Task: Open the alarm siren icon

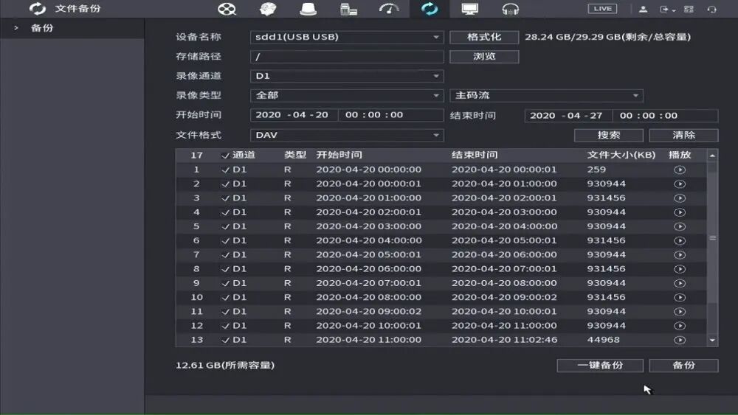Action: tap(308, 9)
